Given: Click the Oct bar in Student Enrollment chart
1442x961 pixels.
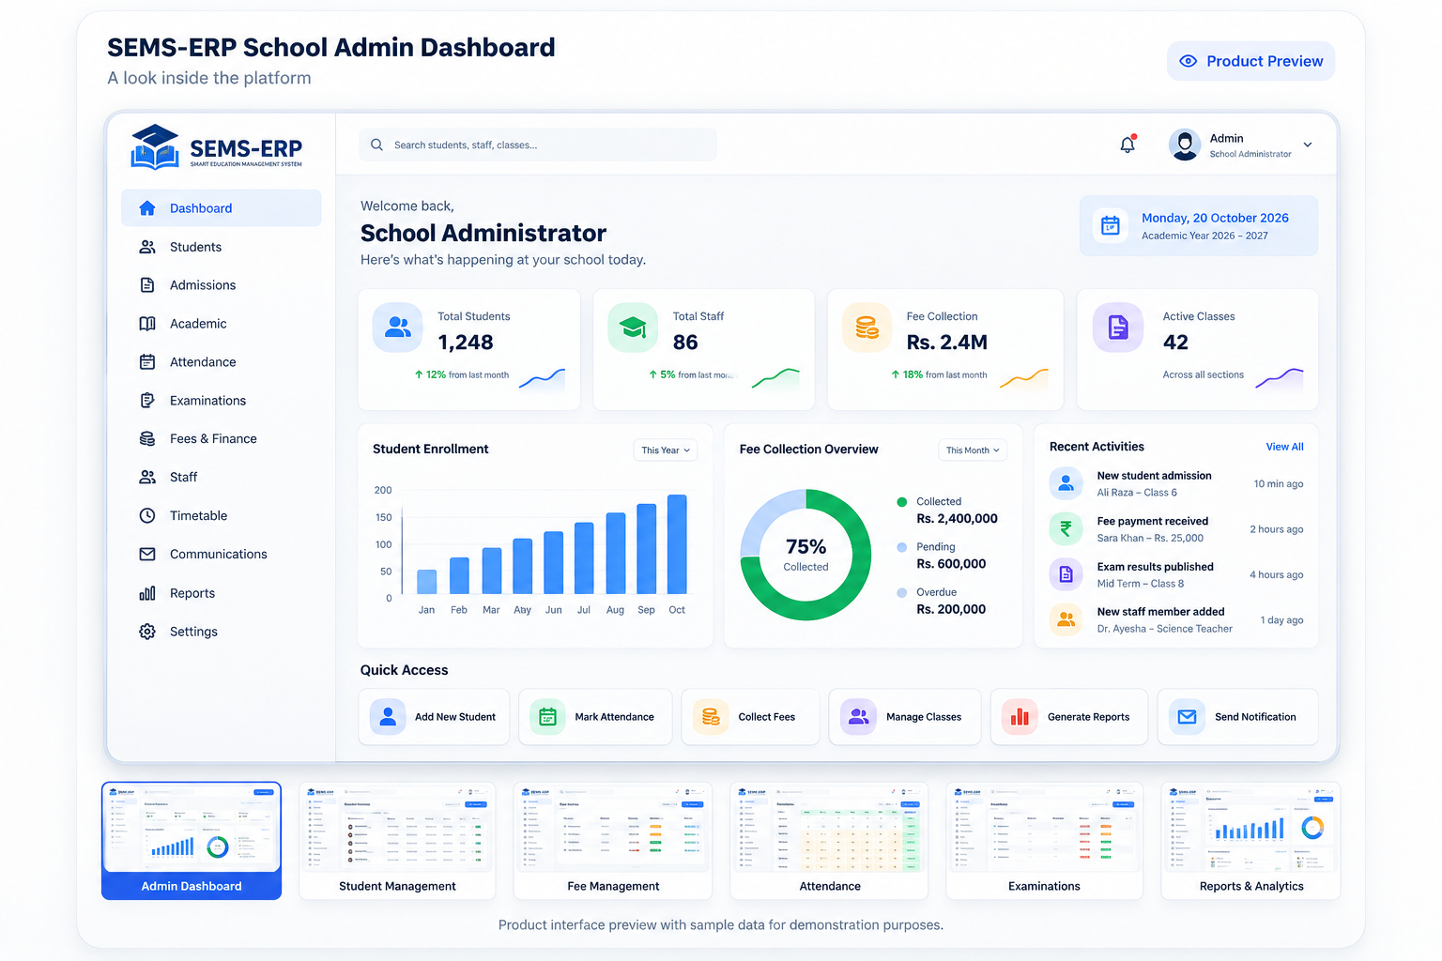Looking at the screenshot, I should click(677, 544).
